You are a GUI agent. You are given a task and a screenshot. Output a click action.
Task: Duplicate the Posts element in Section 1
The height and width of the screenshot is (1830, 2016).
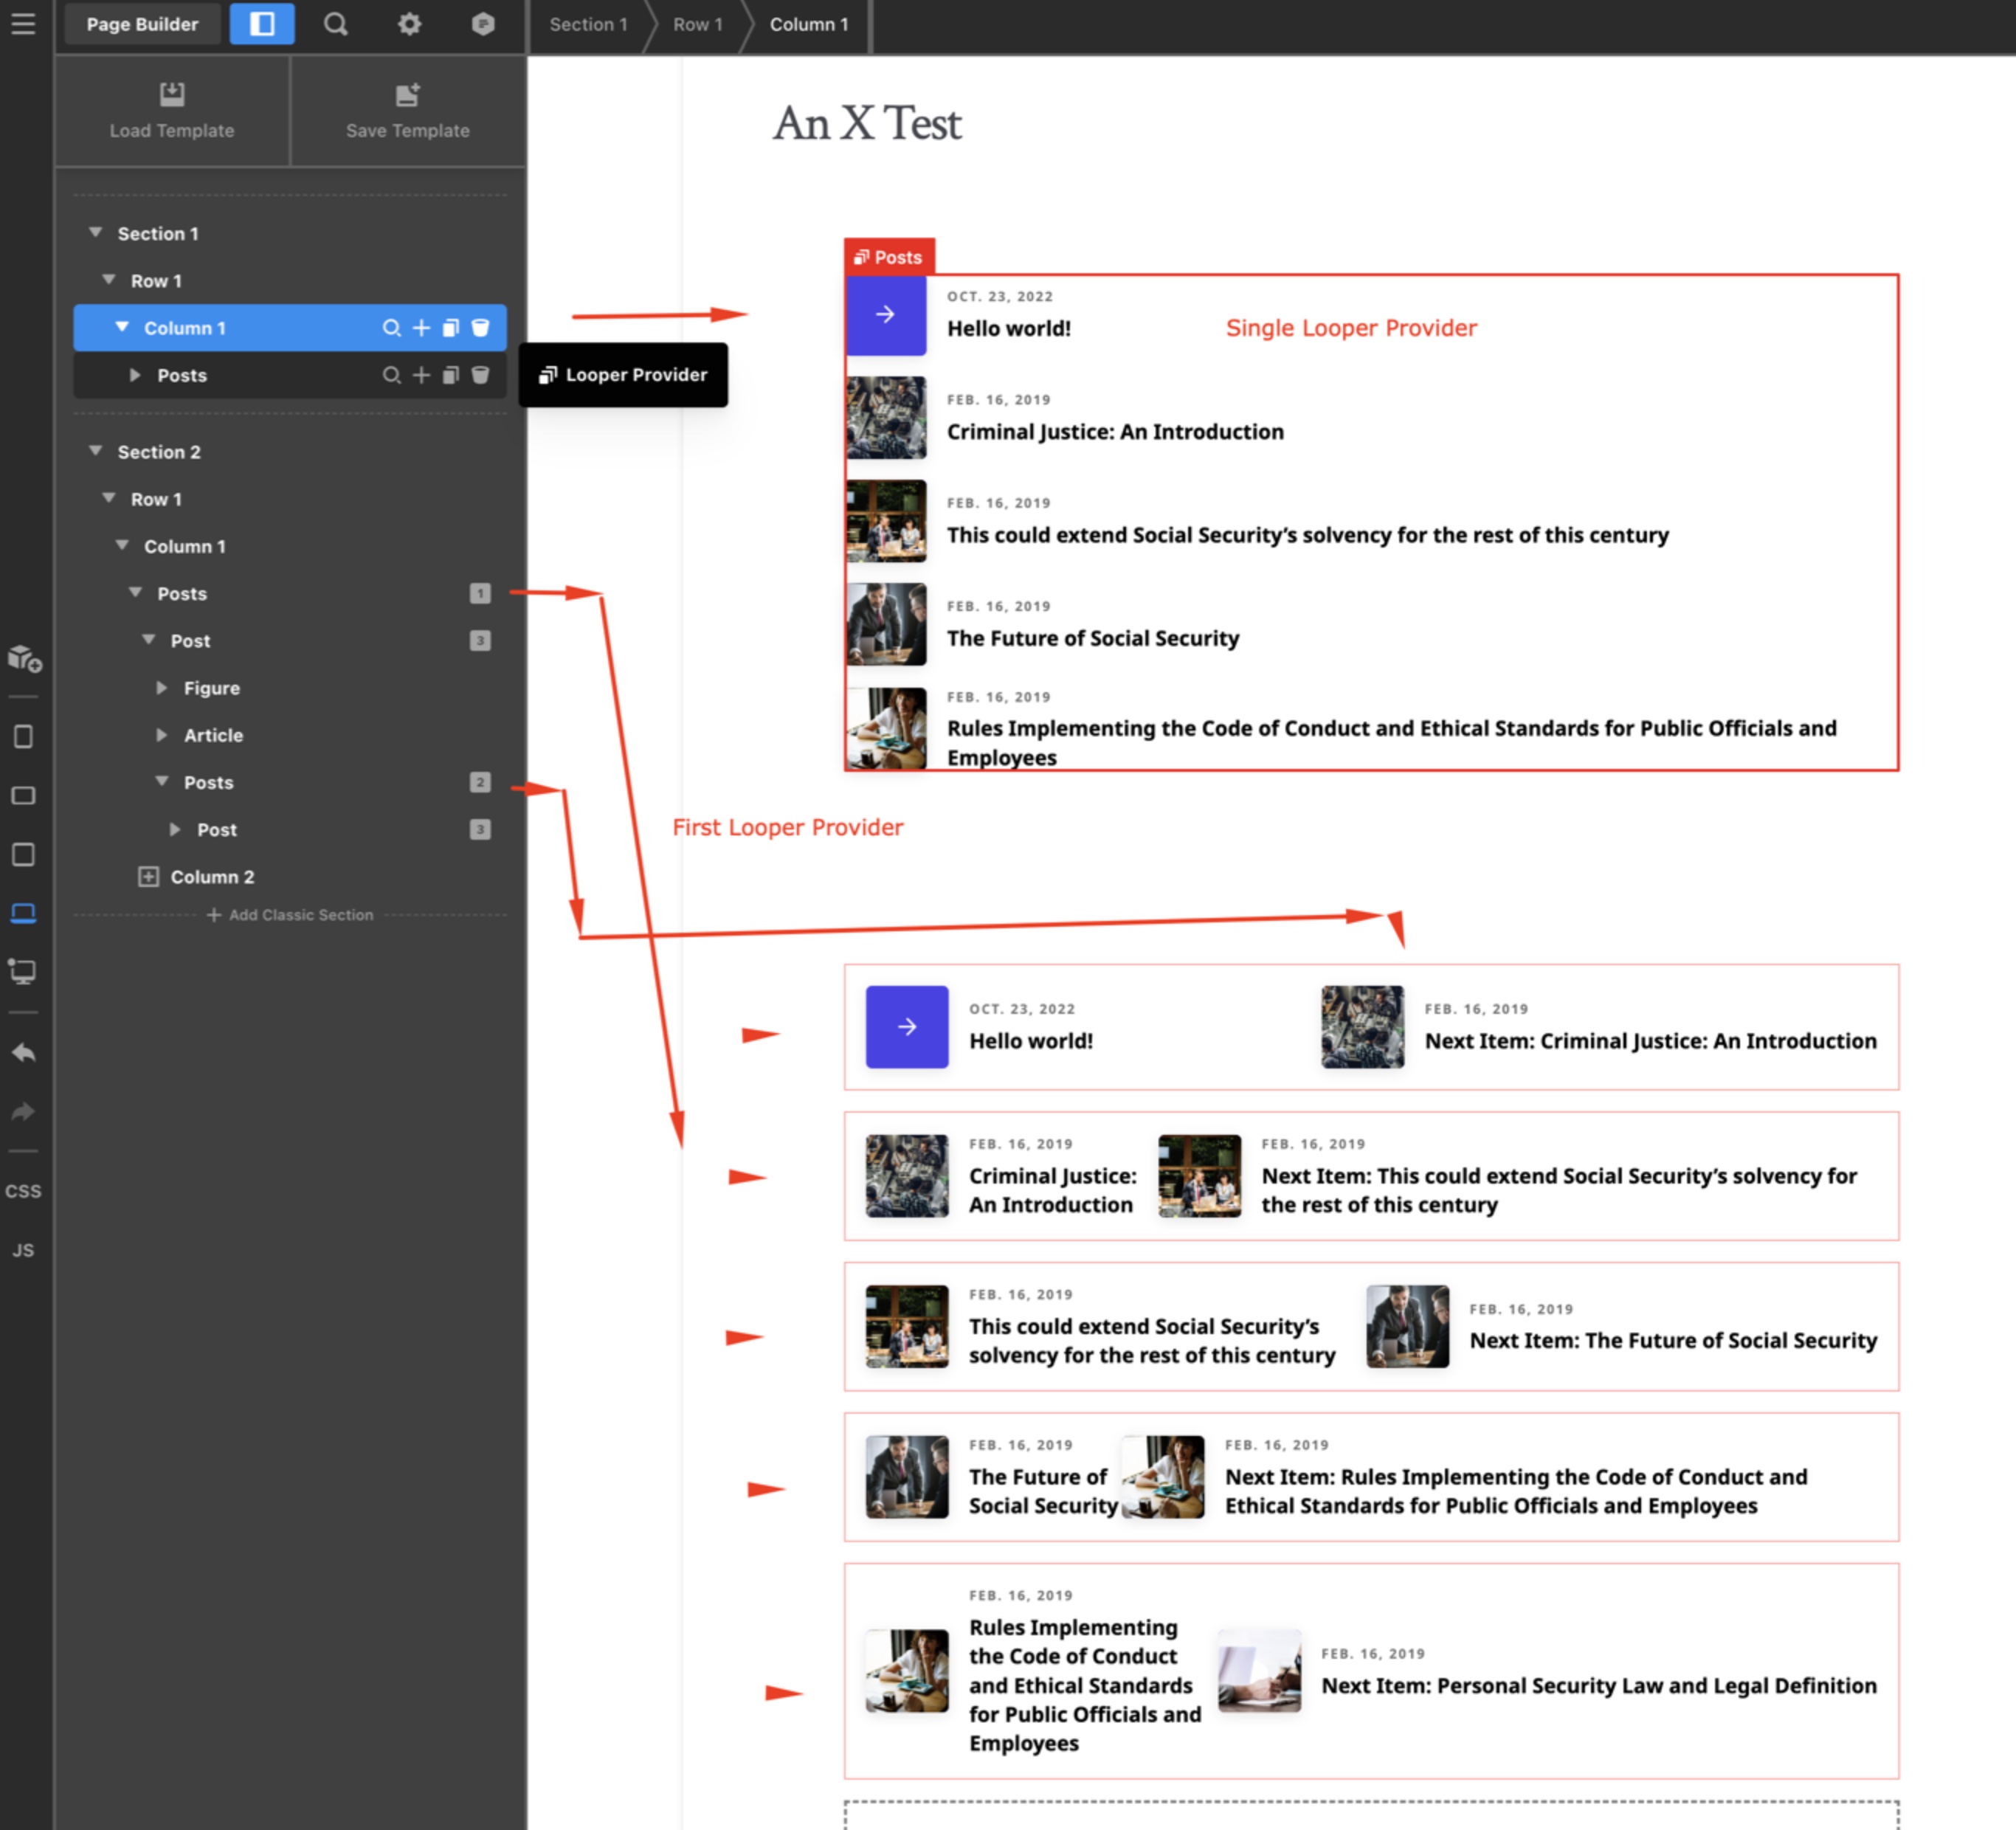[451, 375]
